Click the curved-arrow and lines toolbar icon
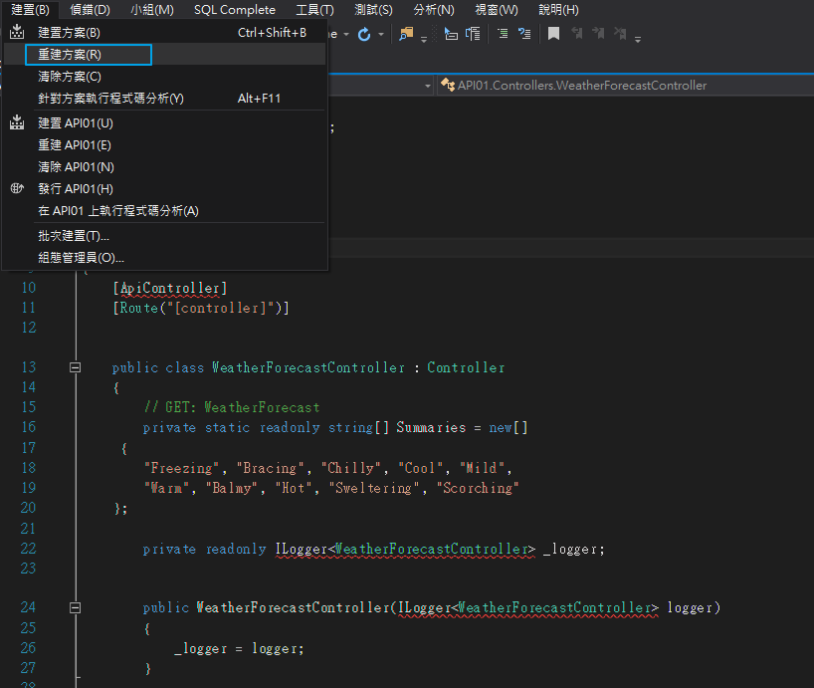This screenshot has width=814, height=688. pos(524,34)
